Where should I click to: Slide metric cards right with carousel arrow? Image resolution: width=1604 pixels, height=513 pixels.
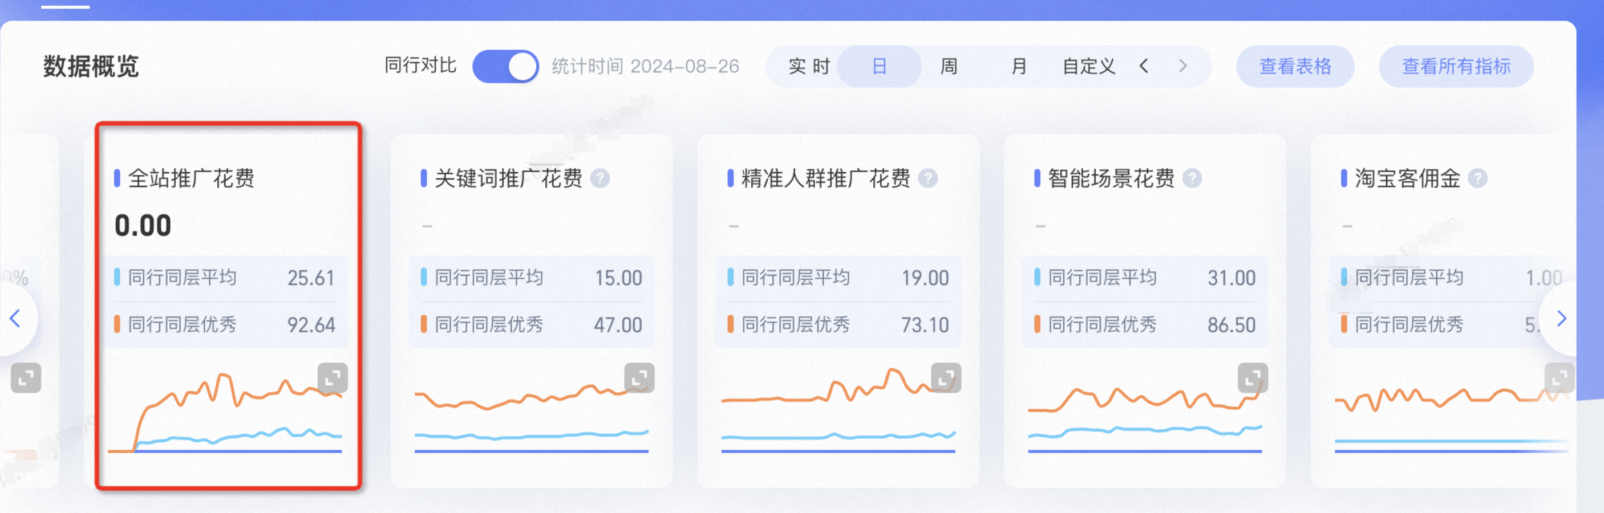coord(1562,319)
